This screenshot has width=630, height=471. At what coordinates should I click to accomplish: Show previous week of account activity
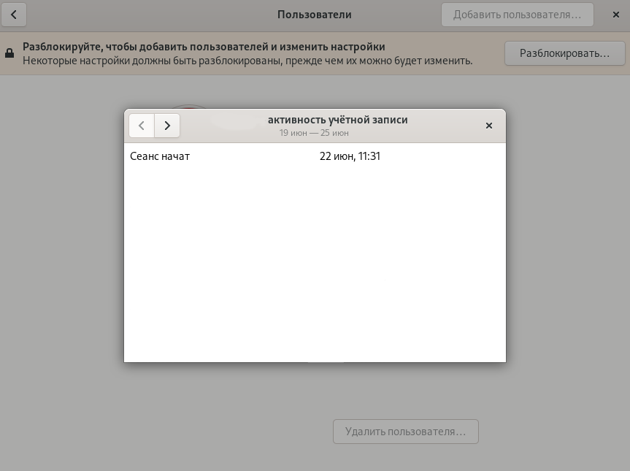tap(142, 126)
